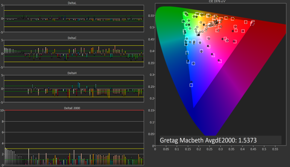Click the 0.05 label on CIE vertical axis
290x167 pixels.
point(151,134)
